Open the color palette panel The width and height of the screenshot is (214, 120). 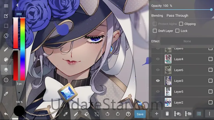click(x=6, y=60)
